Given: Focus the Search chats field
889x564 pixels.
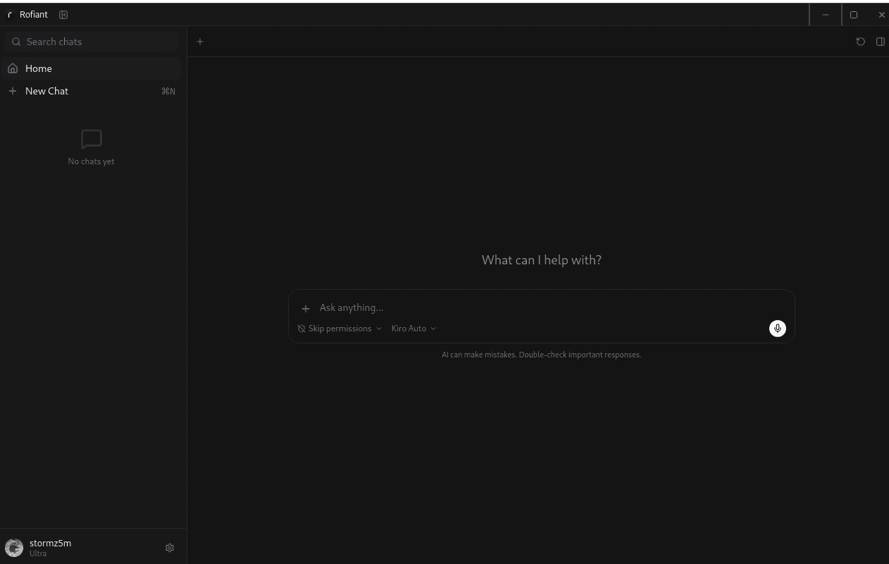Looking at the screenshot, I should pos(92,42).
